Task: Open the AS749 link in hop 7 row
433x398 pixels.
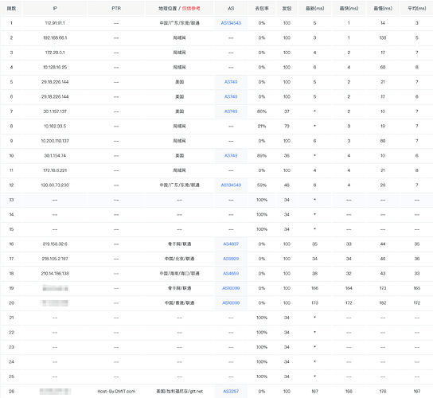Action: coord(231,111)
